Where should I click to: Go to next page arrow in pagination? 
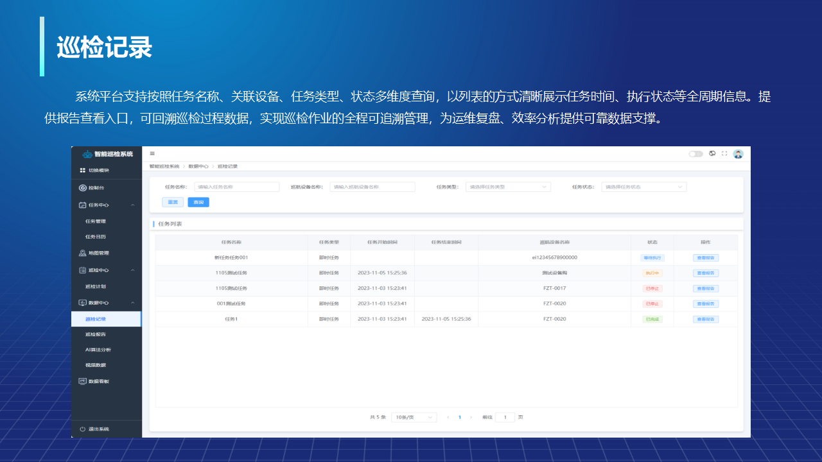point(471,417)
